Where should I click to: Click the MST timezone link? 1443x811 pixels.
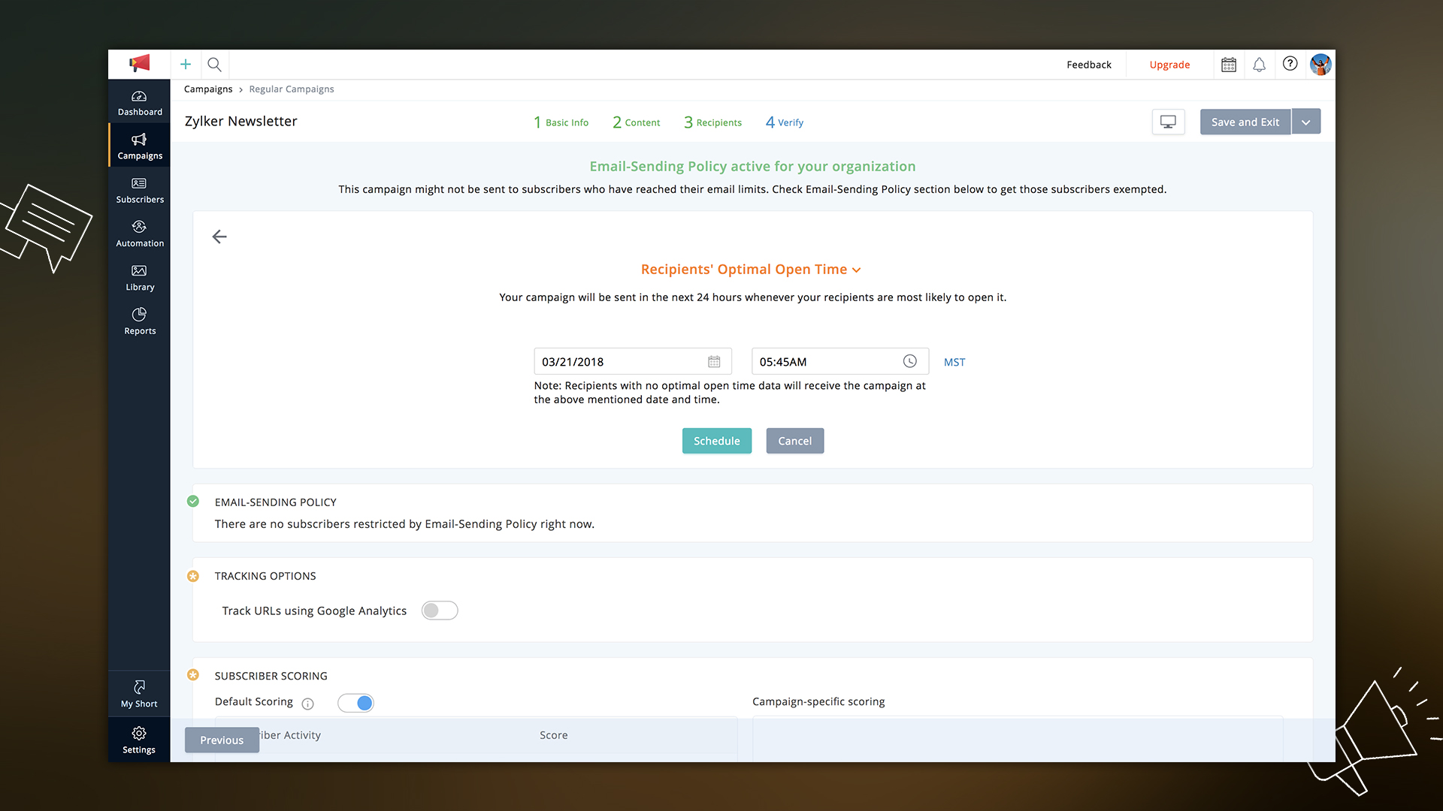[x=954, y=362]
